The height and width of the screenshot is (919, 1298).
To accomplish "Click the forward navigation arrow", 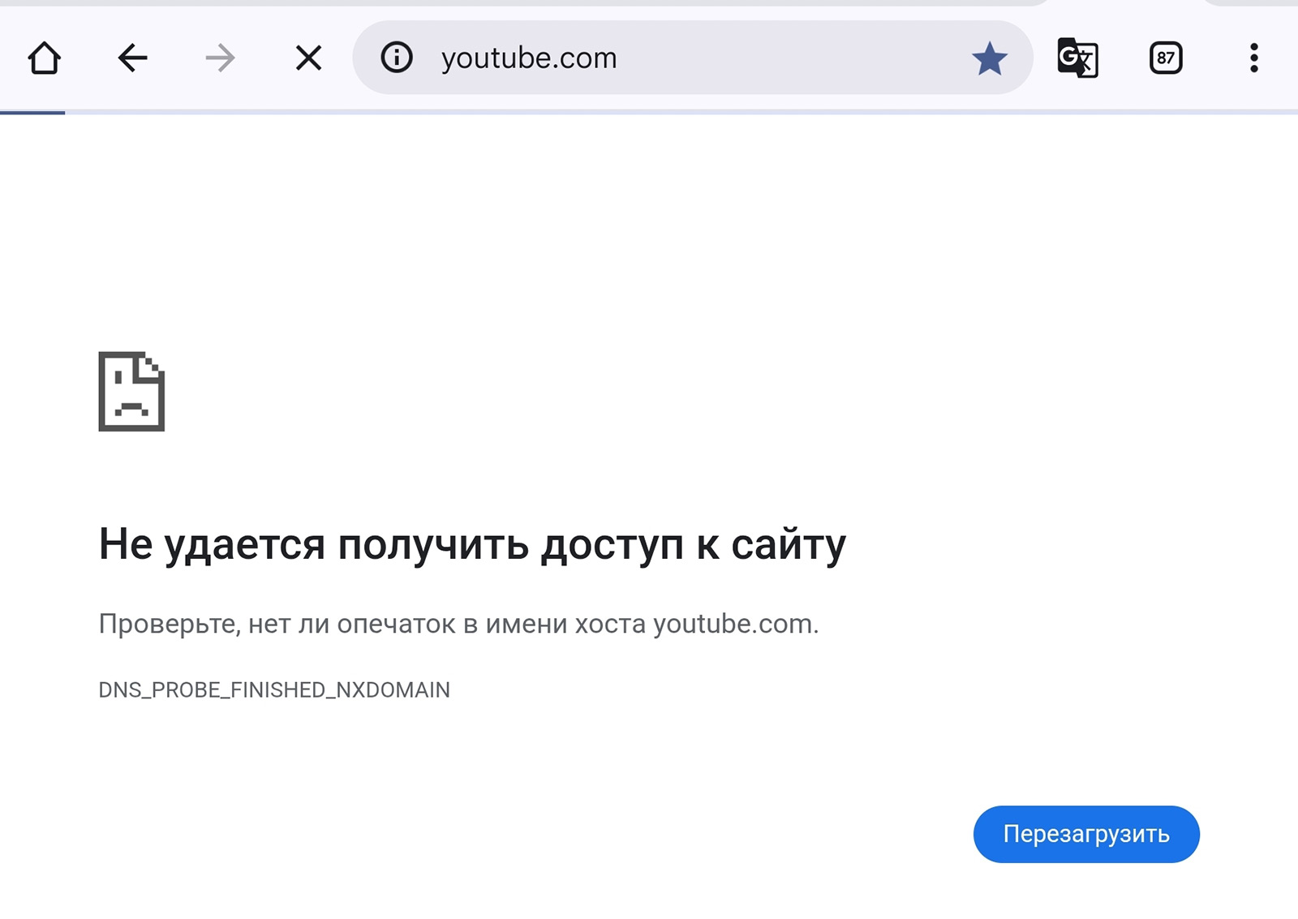I will [x=220, y=58].
